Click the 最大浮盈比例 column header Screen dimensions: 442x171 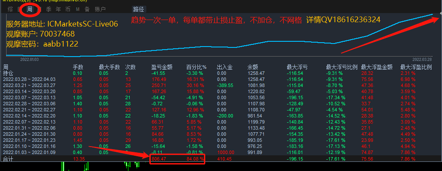point(416,67)
